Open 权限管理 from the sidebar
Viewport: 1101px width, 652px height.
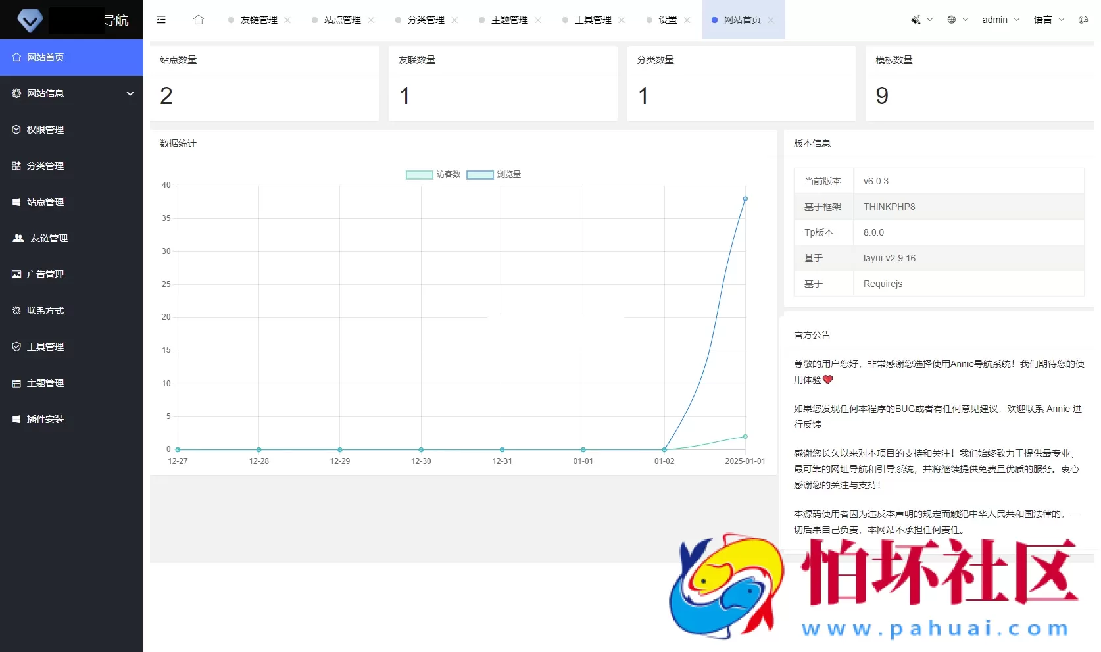click(x=45, y=130)
